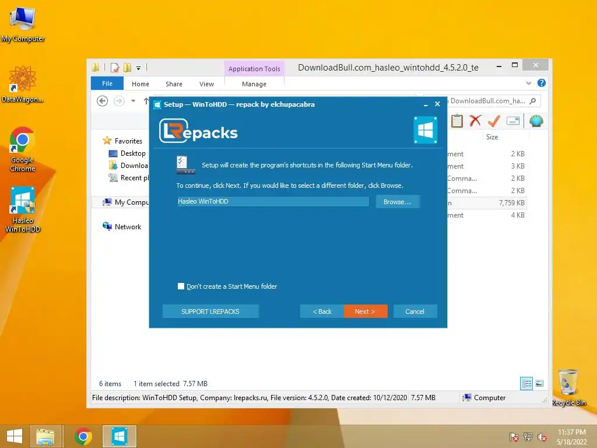Click the blue shell icon in Explorer toolbar
Screen dimensions: 597x448
pyautogui.click(x=536, y=121)
